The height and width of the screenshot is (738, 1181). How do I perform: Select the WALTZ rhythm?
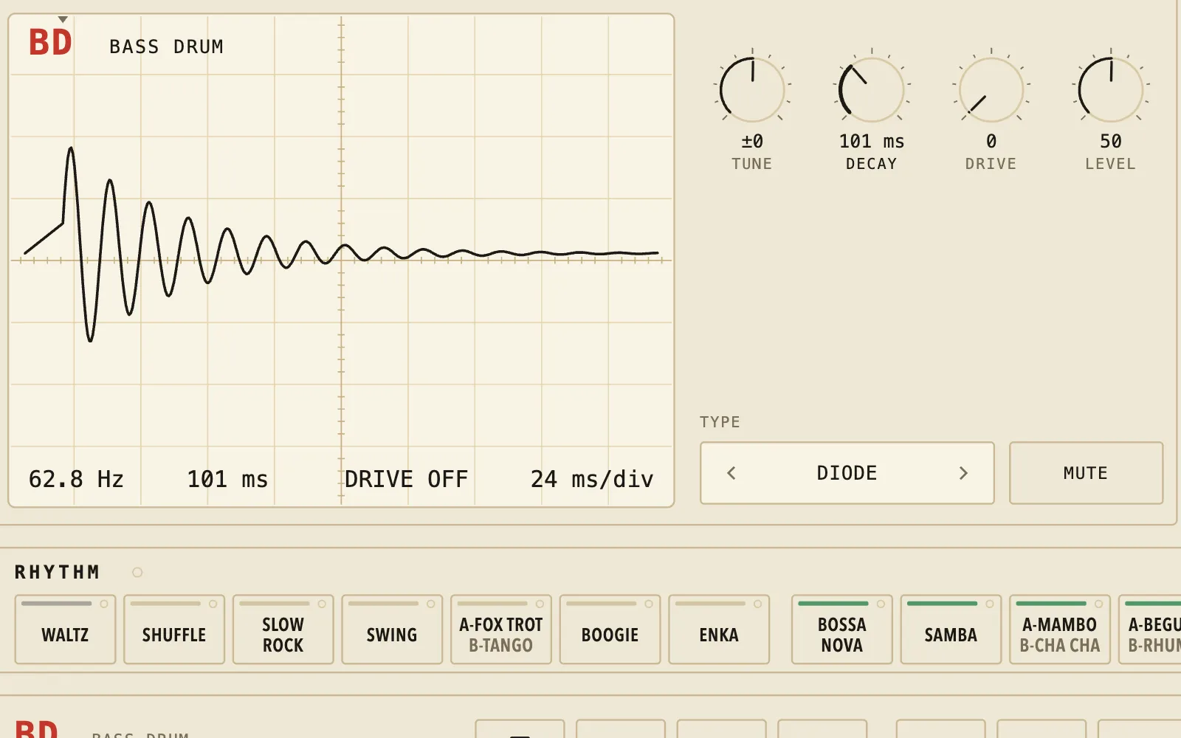pos(65,630)
